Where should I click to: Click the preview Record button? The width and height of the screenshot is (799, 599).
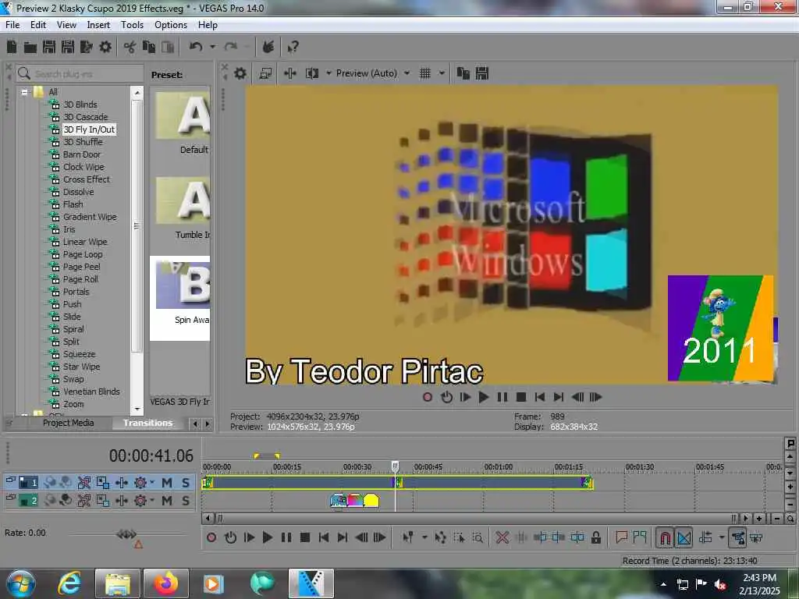pos(428,397)
